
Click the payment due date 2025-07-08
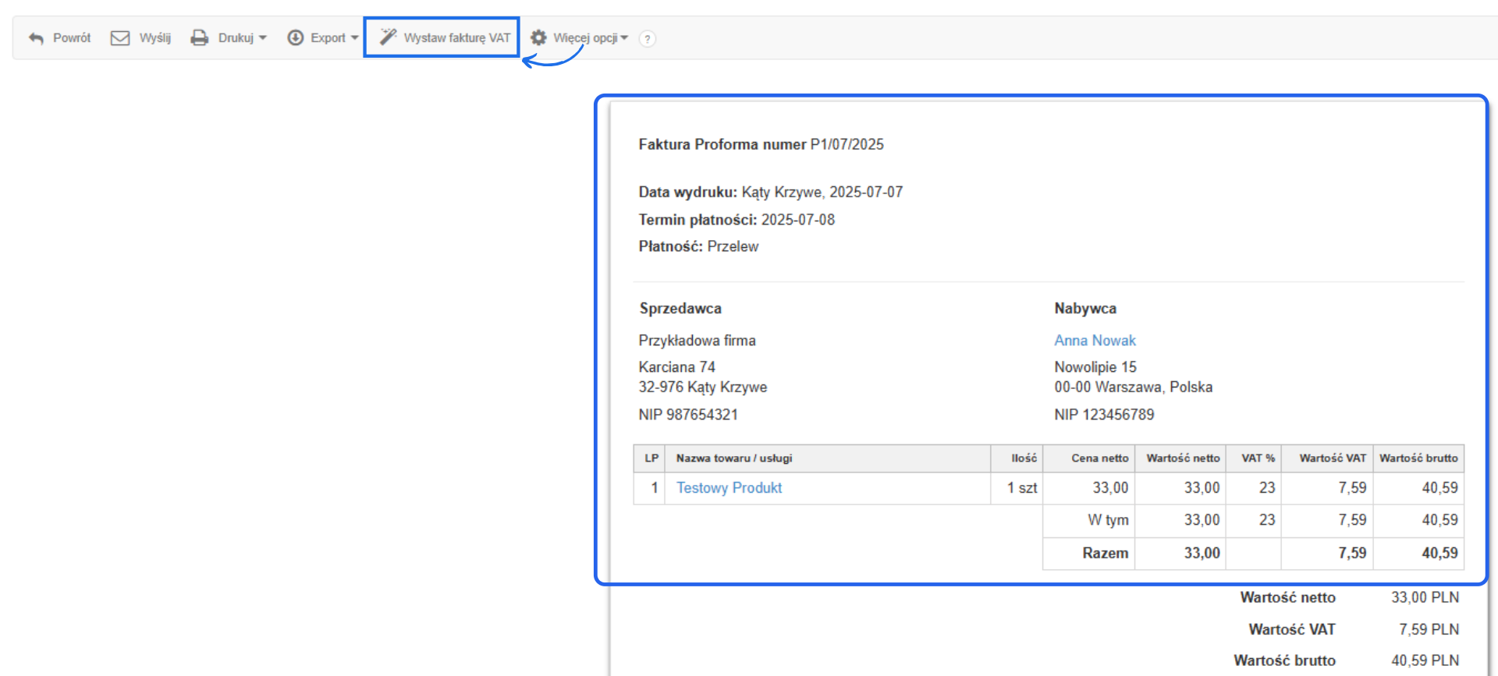pos(798,220)
